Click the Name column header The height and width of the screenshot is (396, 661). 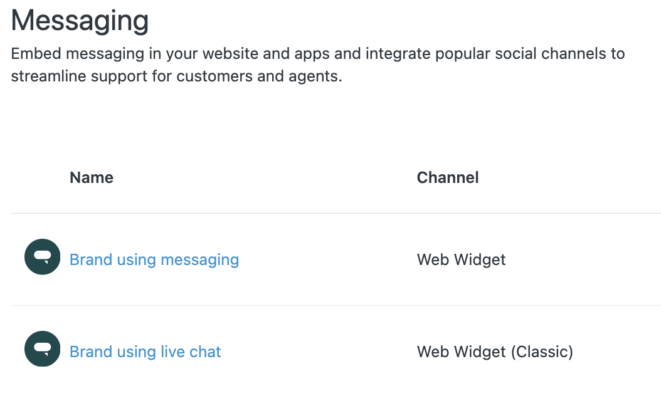pos(91,177)
